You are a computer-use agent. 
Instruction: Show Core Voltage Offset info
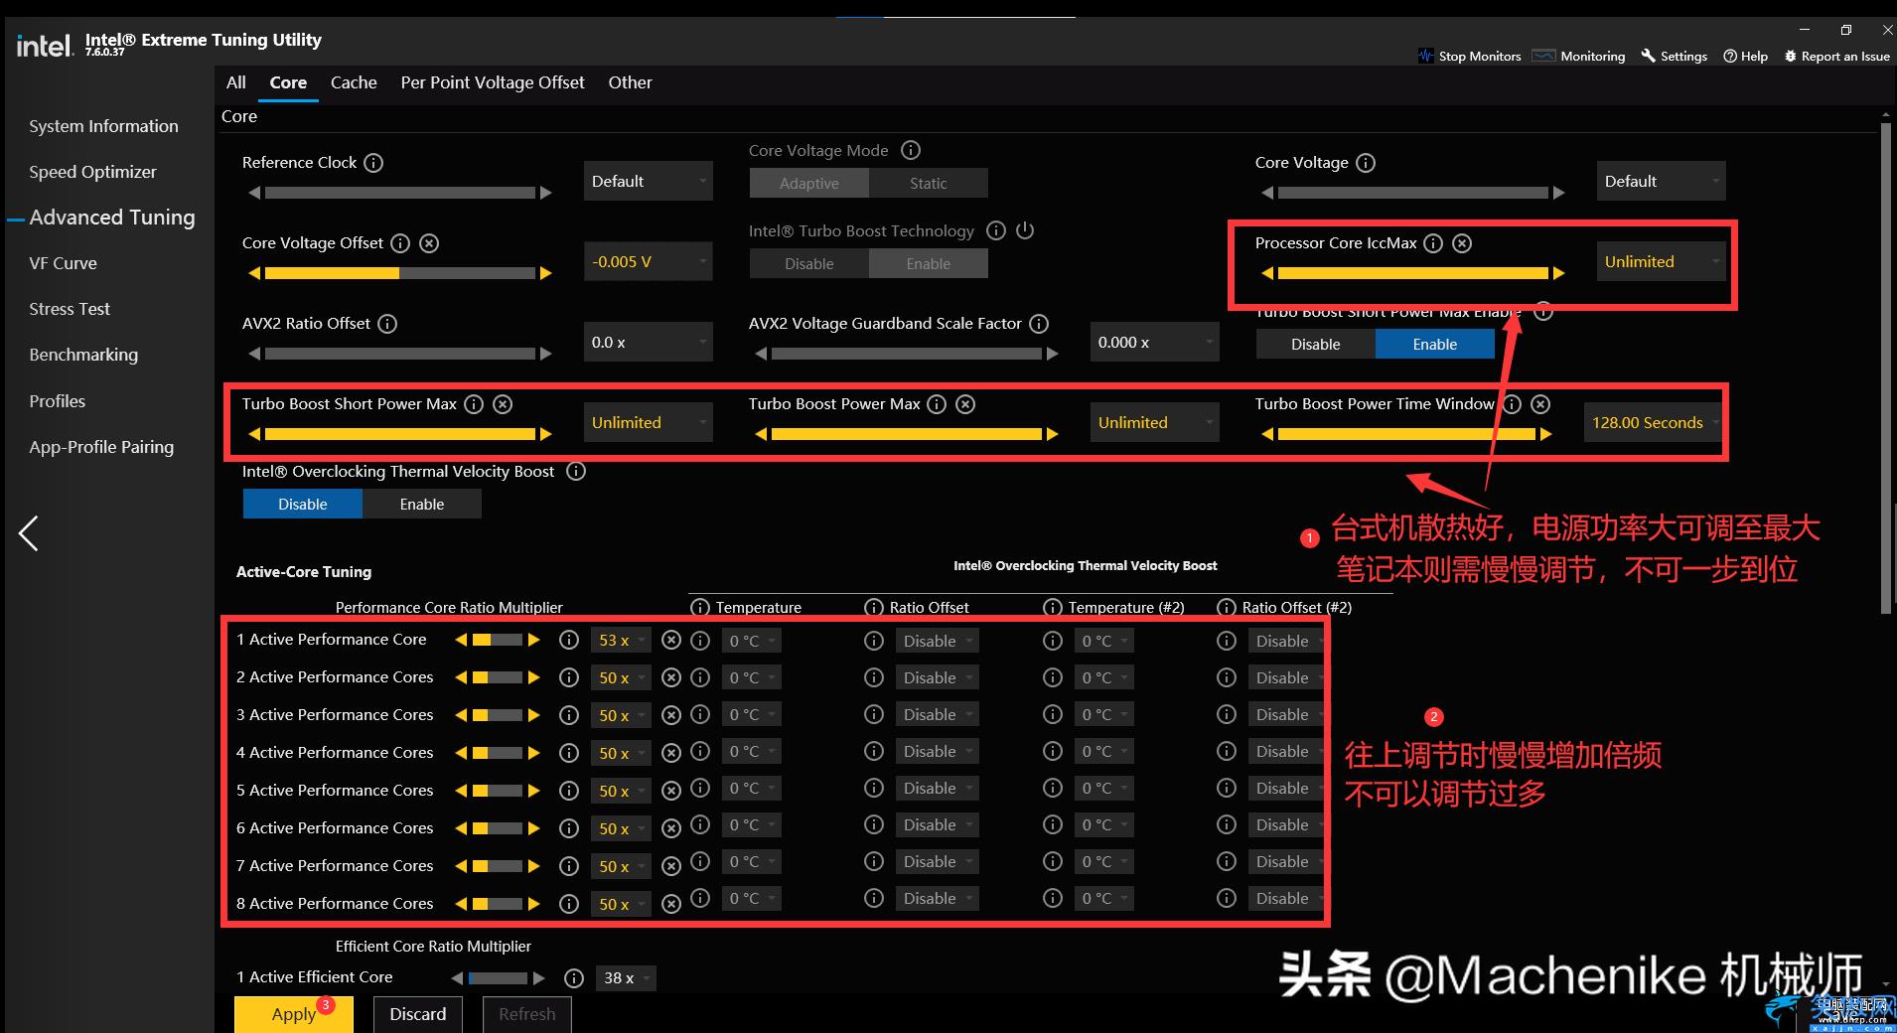400,243
